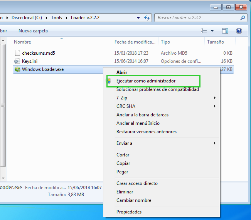The image size is (251, 220).
Task: Choose Ejecutar como administrador
Action: click(x=146, y=81)
